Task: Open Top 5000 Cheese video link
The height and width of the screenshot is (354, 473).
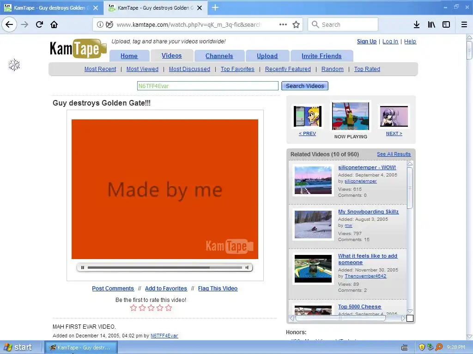Action: click(x=359, y=307)
